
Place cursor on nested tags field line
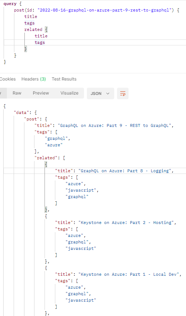coord(39,42)
